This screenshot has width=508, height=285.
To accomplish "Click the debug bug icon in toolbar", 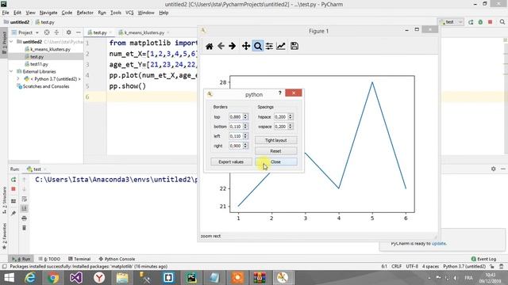I will (480, 22).
